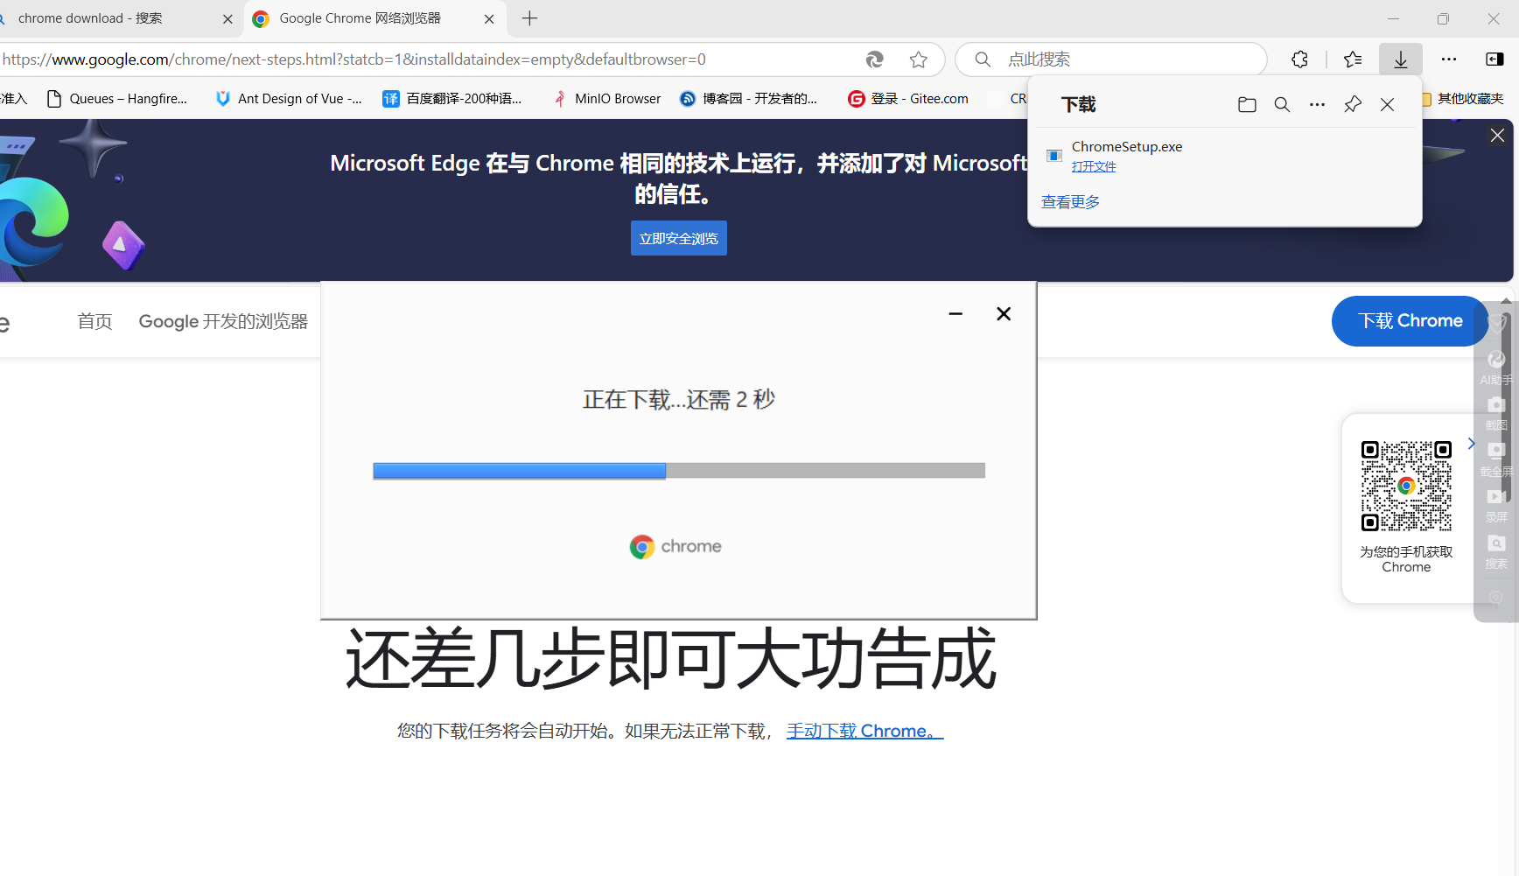Screen dimensions: 1519x876
Task: Open downloads folder icon in panel
Action: coord(1247,105)
